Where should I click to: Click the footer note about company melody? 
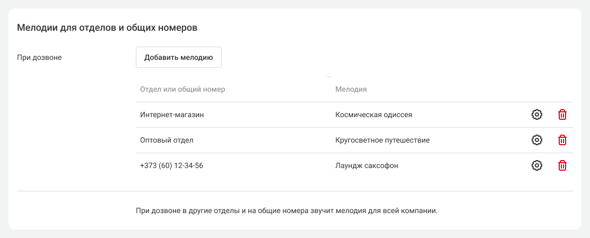coord(287,210)
